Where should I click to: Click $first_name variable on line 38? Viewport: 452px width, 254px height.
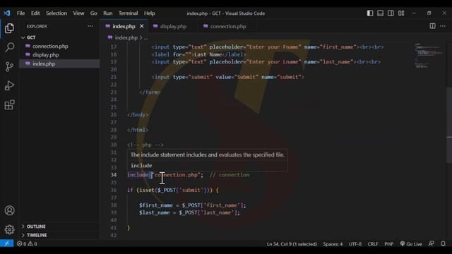pyautogui.click(x=156, y=205)
